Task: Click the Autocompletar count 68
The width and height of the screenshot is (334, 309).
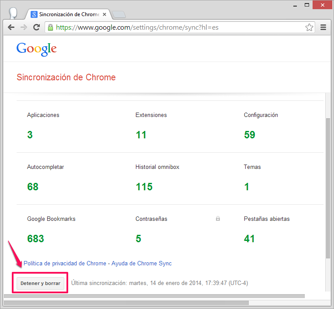Action: coord(33,187)
